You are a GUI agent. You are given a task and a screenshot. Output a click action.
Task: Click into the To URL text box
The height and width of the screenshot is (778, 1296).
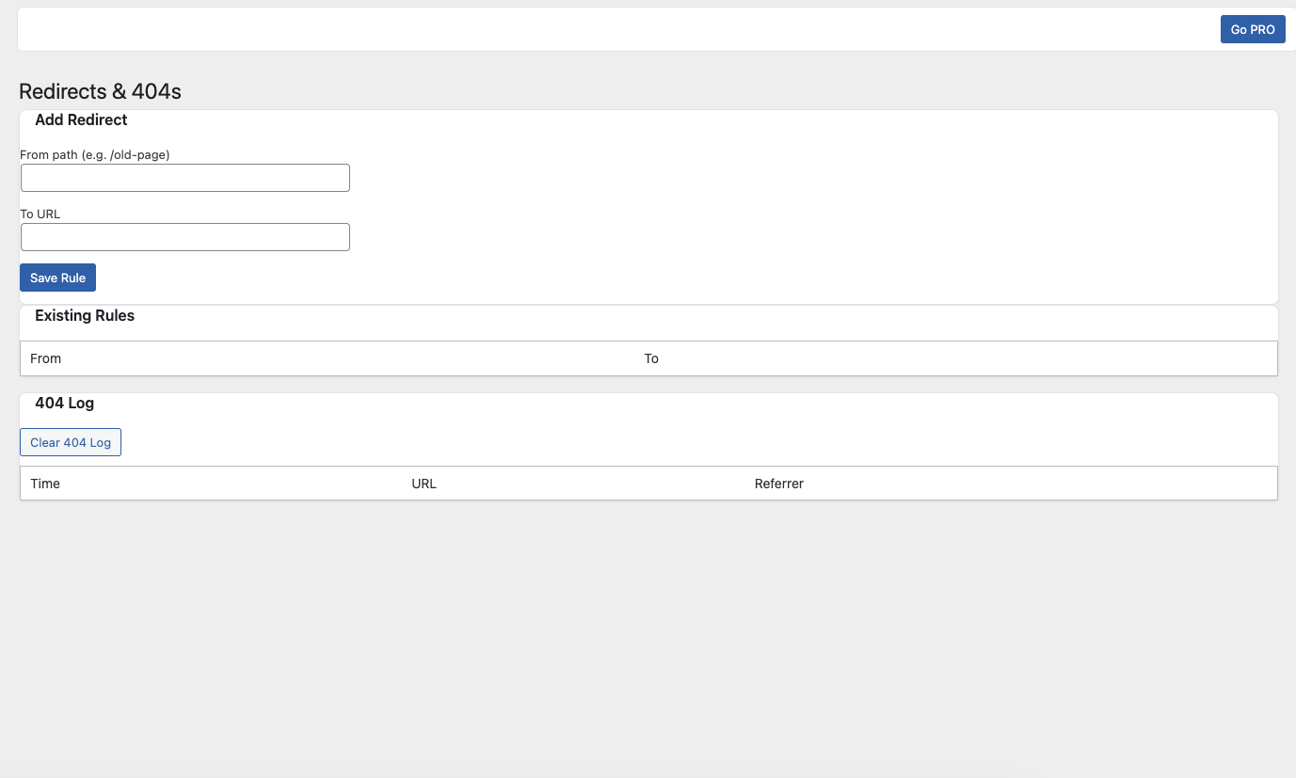[185, 237]
